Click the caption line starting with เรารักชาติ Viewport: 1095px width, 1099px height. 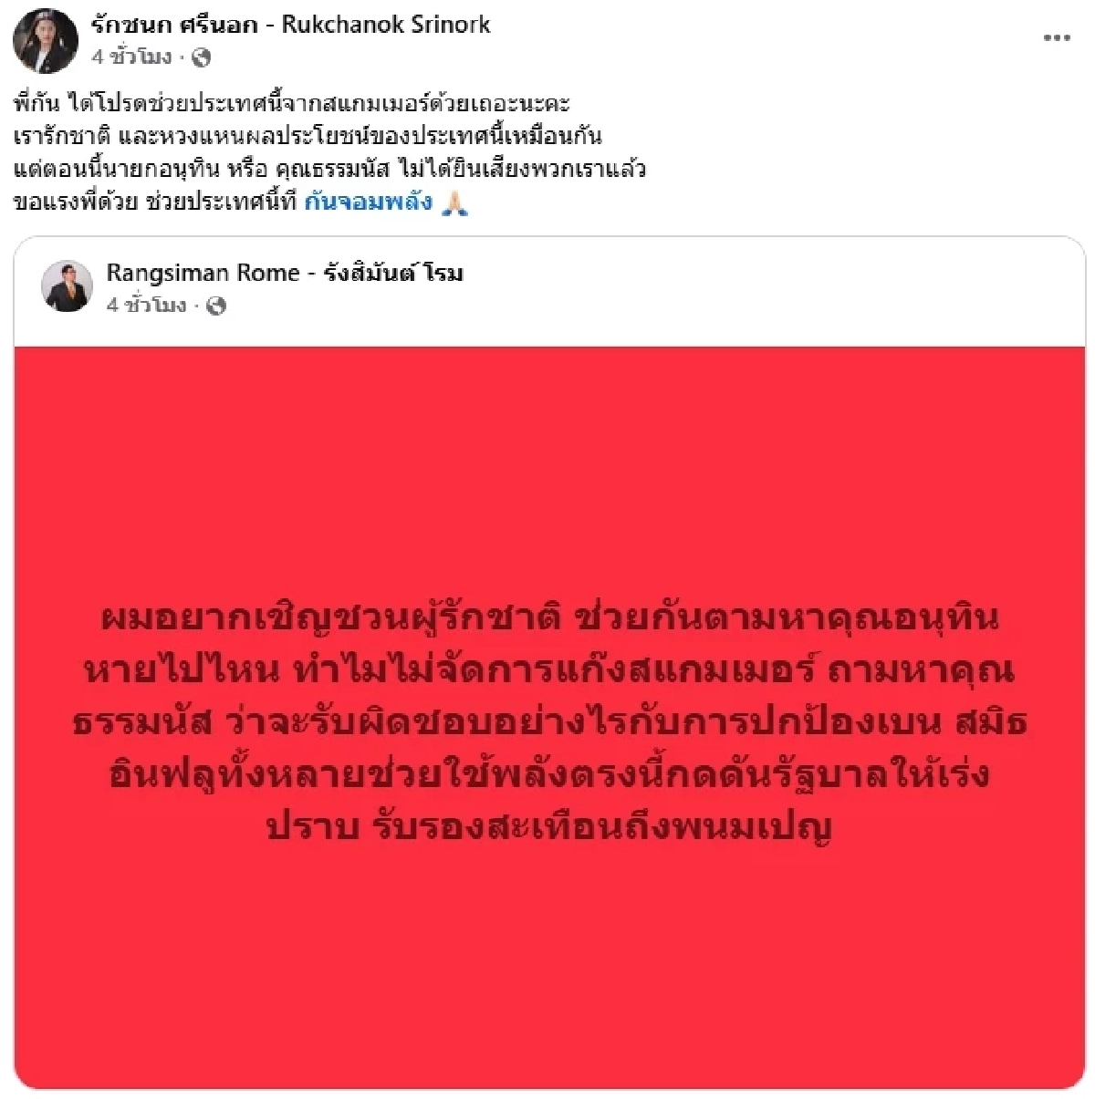click(308, 136)
